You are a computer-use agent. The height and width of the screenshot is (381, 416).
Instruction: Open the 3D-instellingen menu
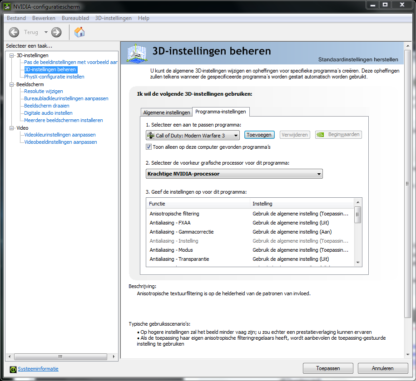pos(113,18)
